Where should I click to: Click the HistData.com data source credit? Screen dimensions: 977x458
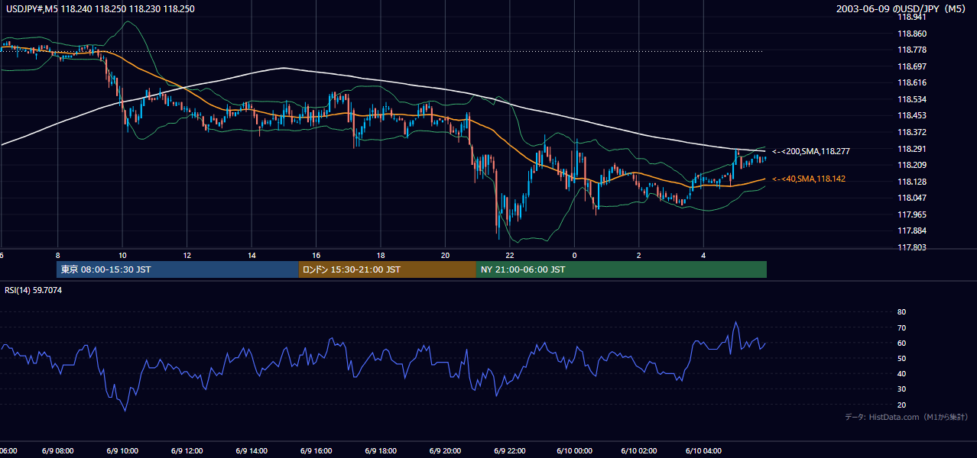coord(906,417)
